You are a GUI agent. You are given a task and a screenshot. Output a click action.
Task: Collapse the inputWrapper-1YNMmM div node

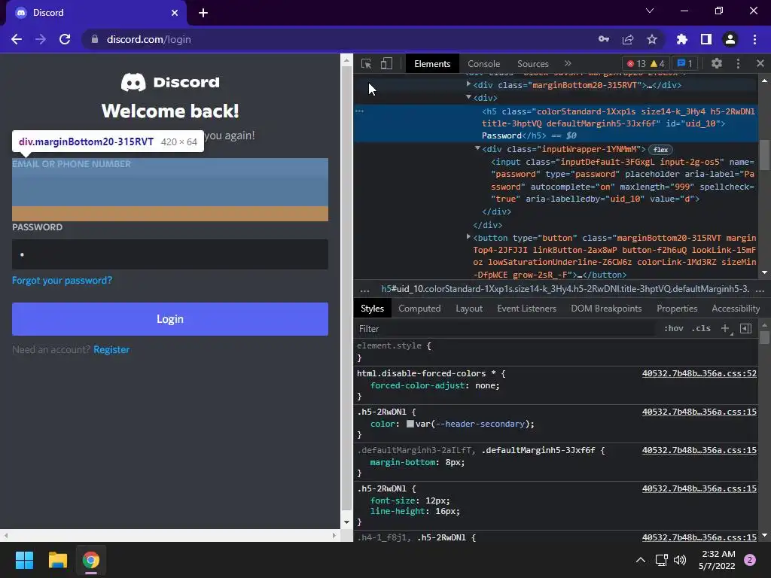coord(477,148)
